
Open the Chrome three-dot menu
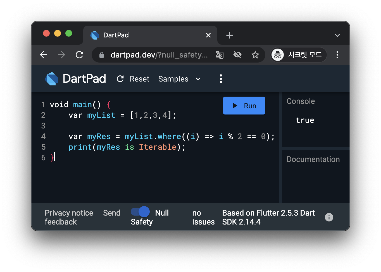(337, 55)
